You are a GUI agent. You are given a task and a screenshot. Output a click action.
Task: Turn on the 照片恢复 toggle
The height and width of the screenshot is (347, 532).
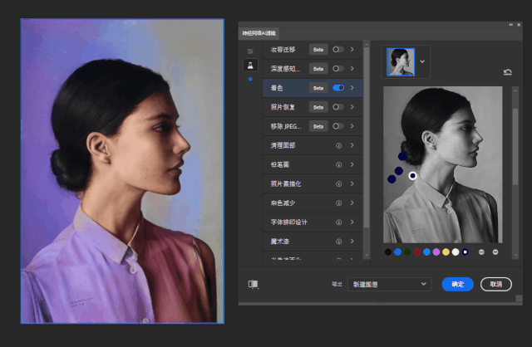[x=338, y=107]
